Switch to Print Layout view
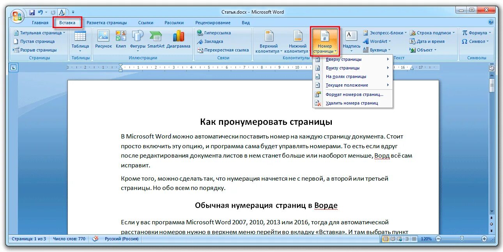Viewport: 503px width, 252px height. pyautogui.click(x=386, y=239)
